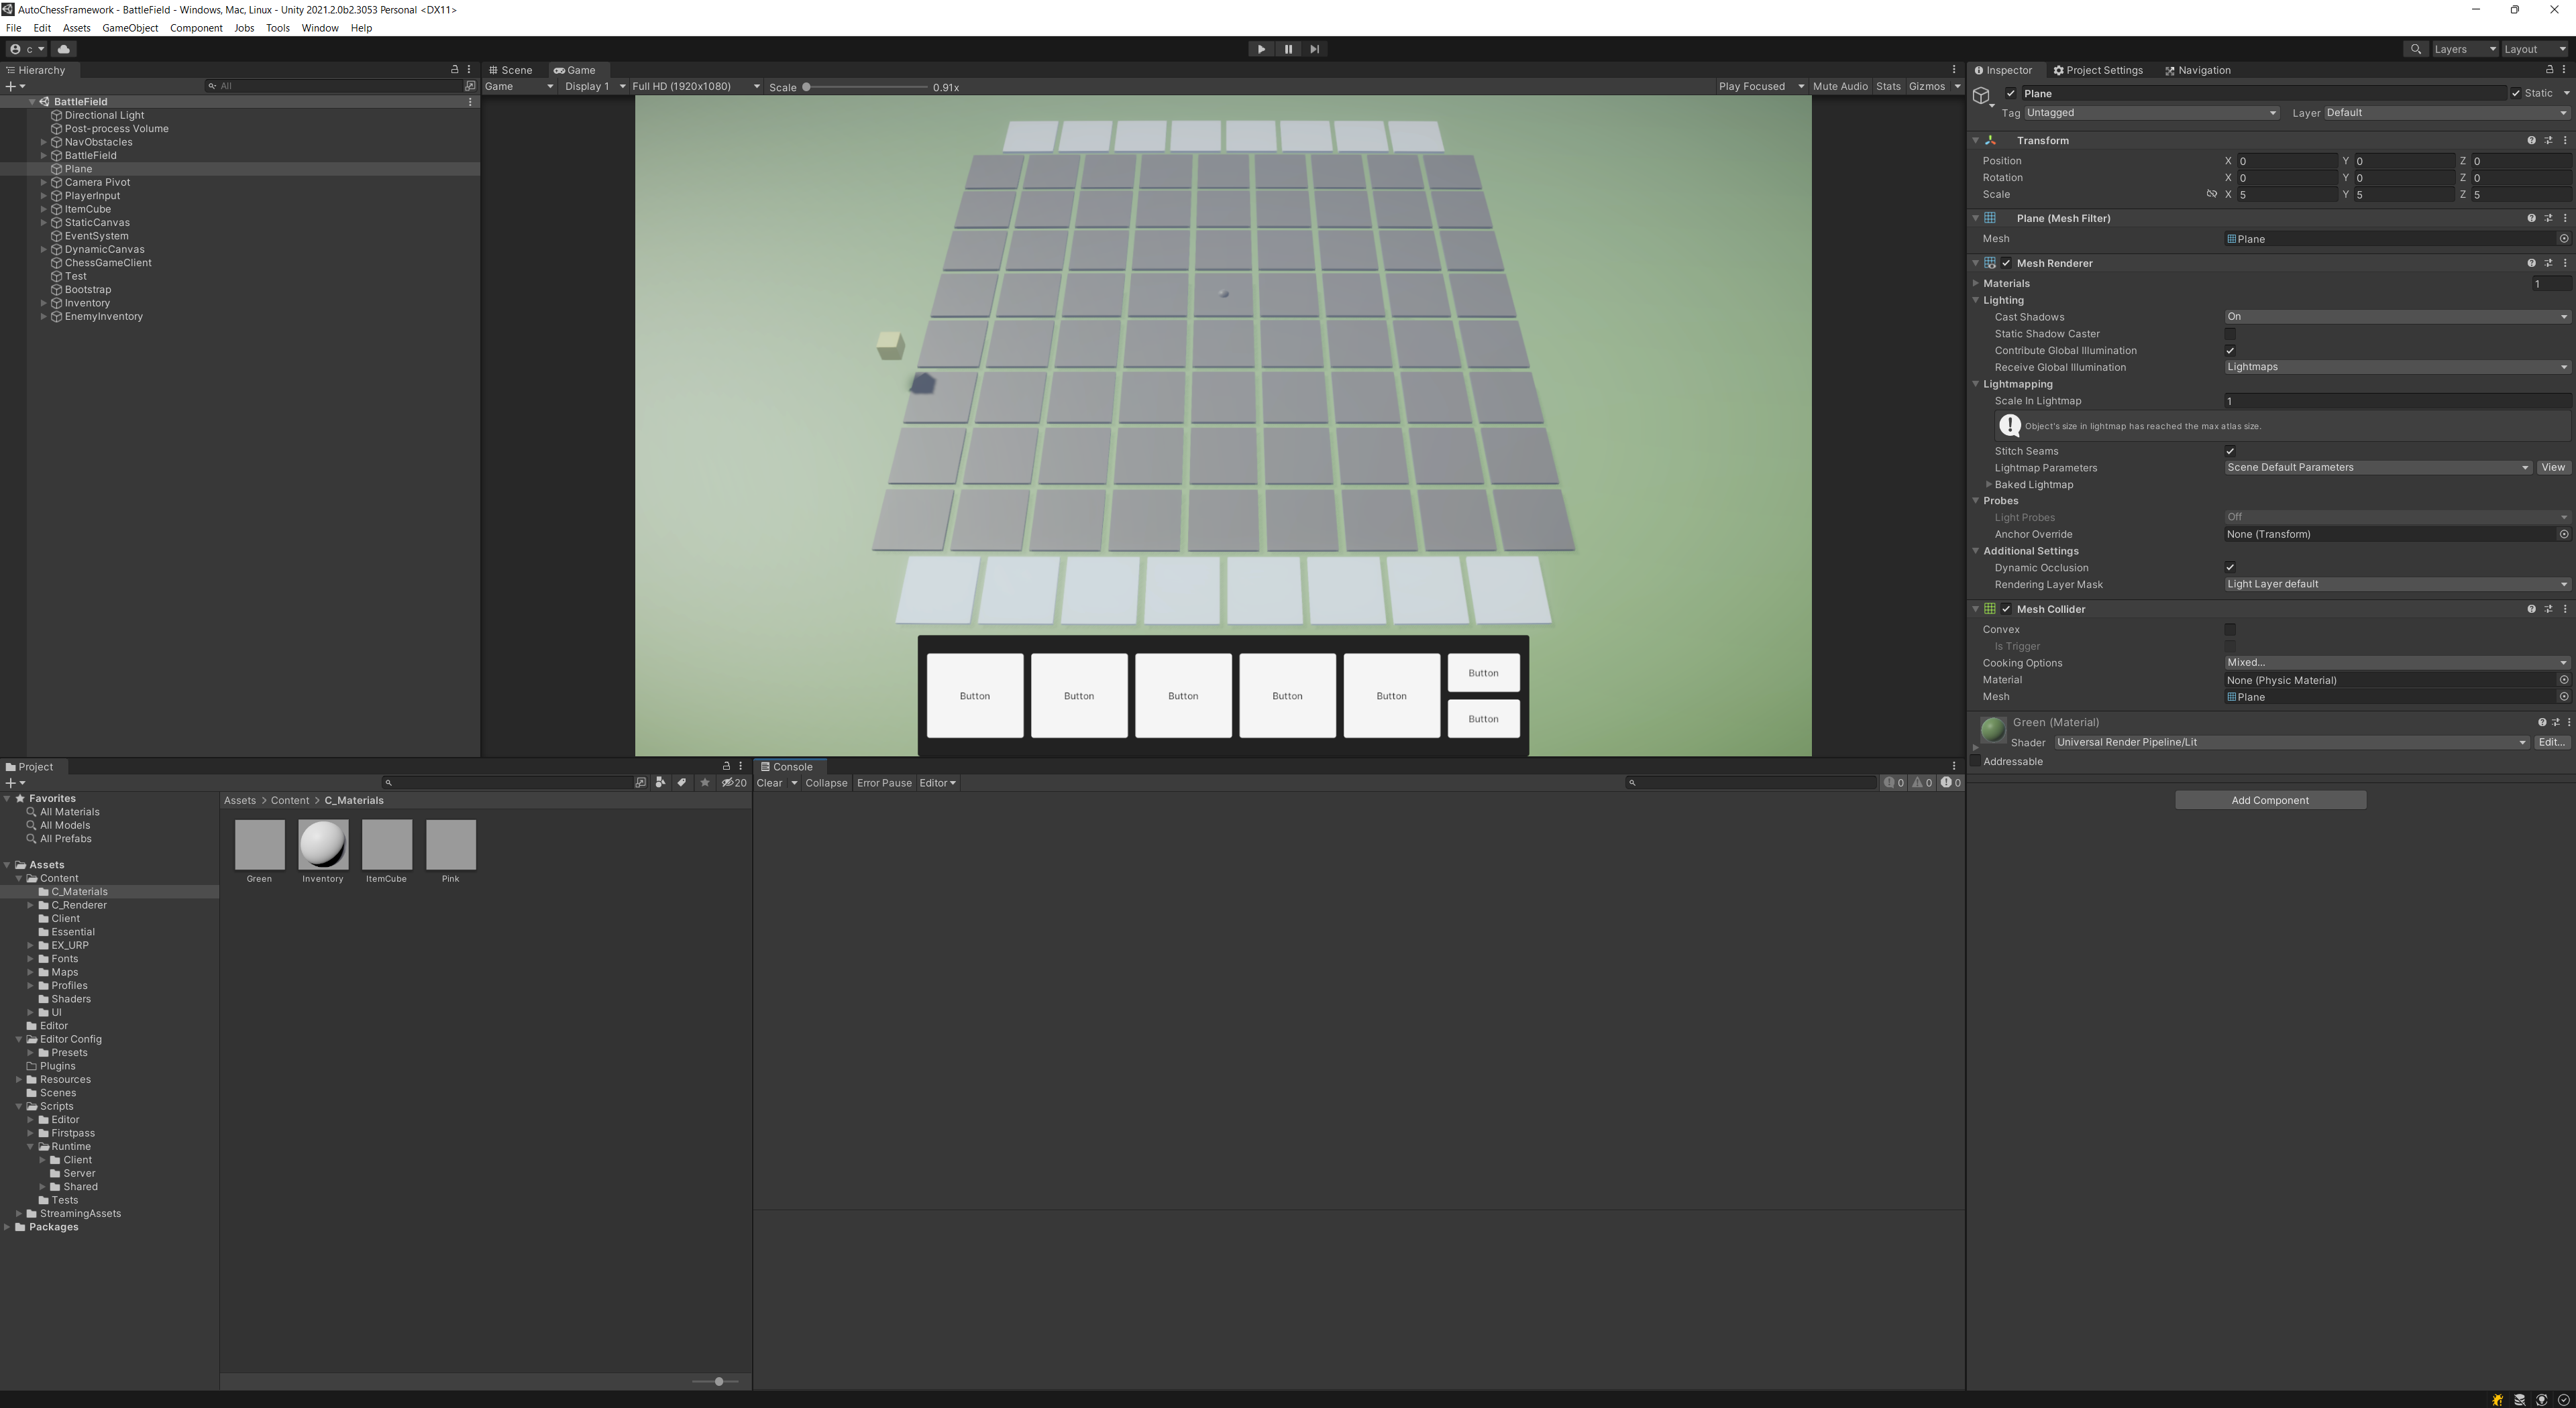Open the cloud services icon
The height and width of the screenshot is (1408, 2576).
(64, 49)
